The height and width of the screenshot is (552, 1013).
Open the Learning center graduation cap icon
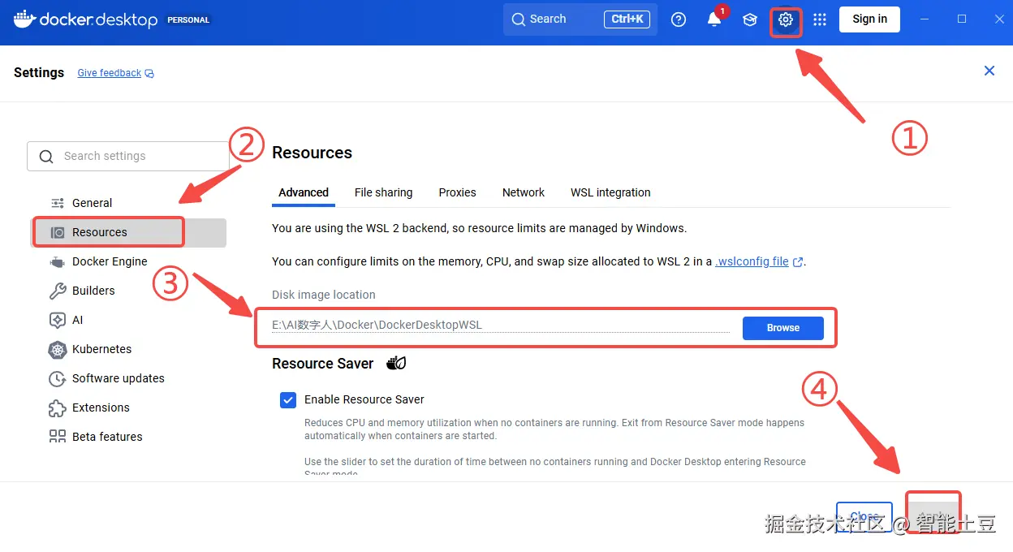tap(750, 20)
